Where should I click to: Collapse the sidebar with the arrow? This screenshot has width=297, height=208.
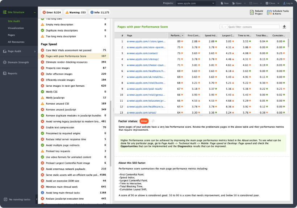coord(37,199)
